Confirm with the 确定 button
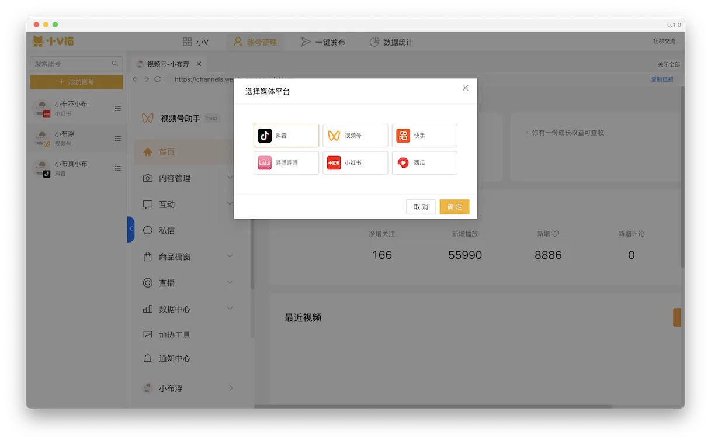Screen dimensions: 711x443 click(x=455, y=207)
